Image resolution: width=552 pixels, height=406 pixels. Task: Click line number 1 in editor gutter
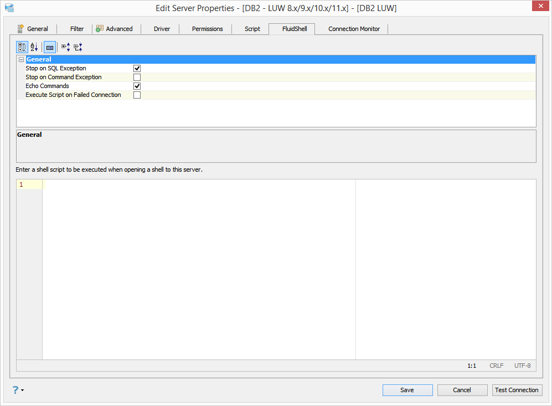(x=21, y=184)
